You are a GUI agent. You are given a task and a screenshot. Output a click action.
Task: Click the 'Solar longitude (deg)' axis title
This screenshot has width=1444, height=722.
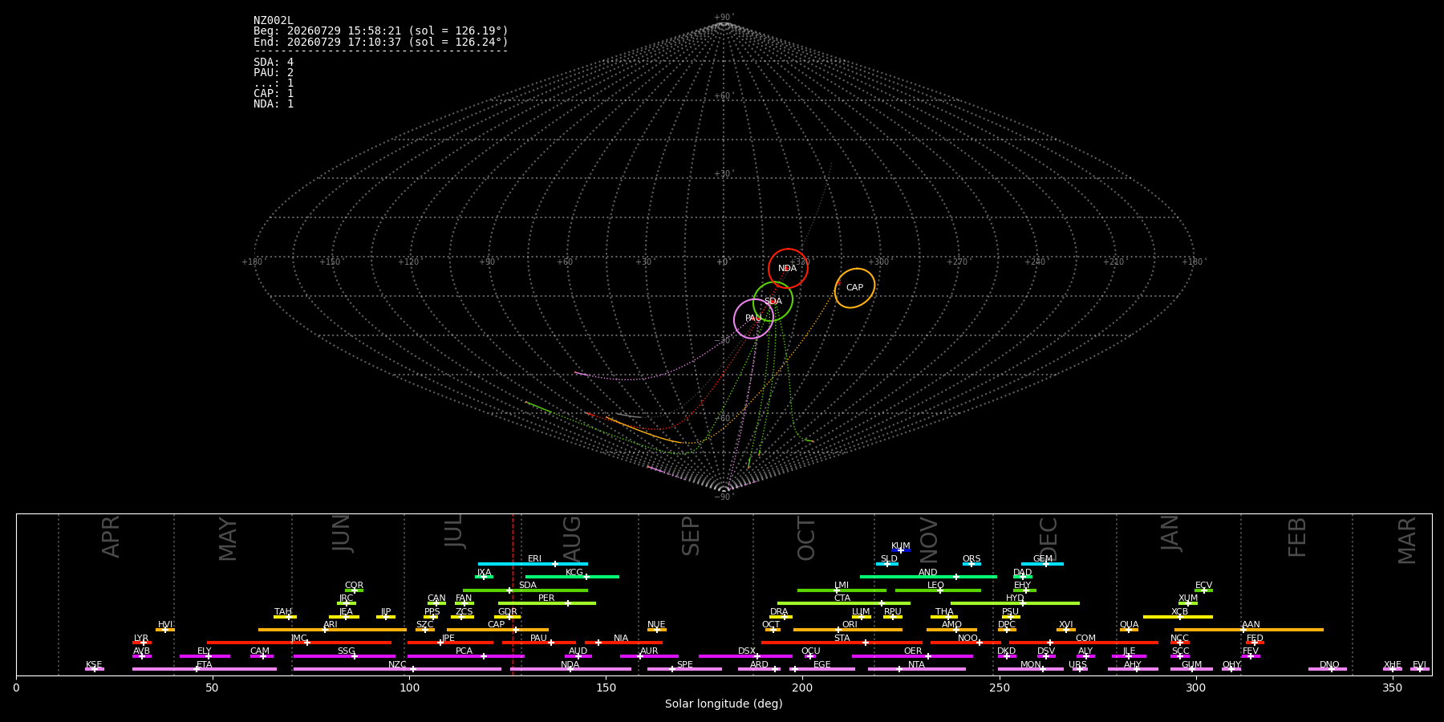pyautogui.click(x=724, y=704)
